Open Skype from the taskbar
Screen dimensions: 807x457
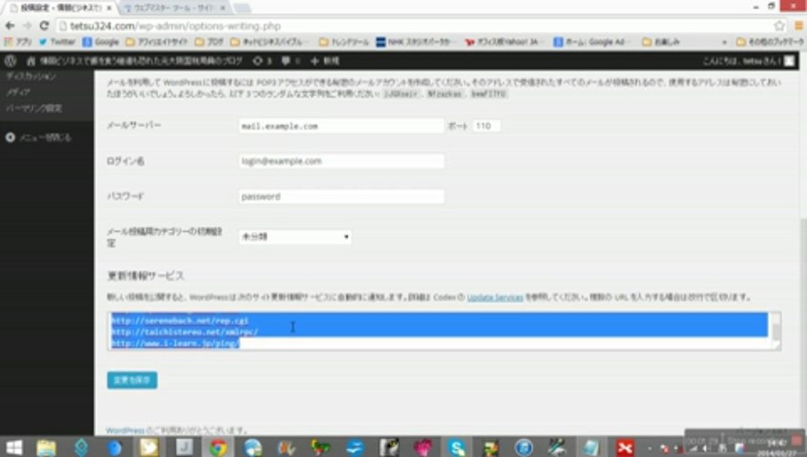(x=457, y=447)
